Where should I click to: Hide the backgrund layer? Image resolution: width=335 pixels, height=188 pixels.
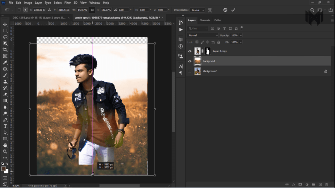190,61
